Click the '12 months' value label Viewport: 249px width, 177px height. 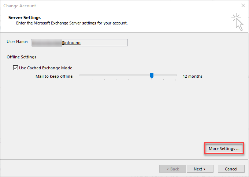(193, 76)
